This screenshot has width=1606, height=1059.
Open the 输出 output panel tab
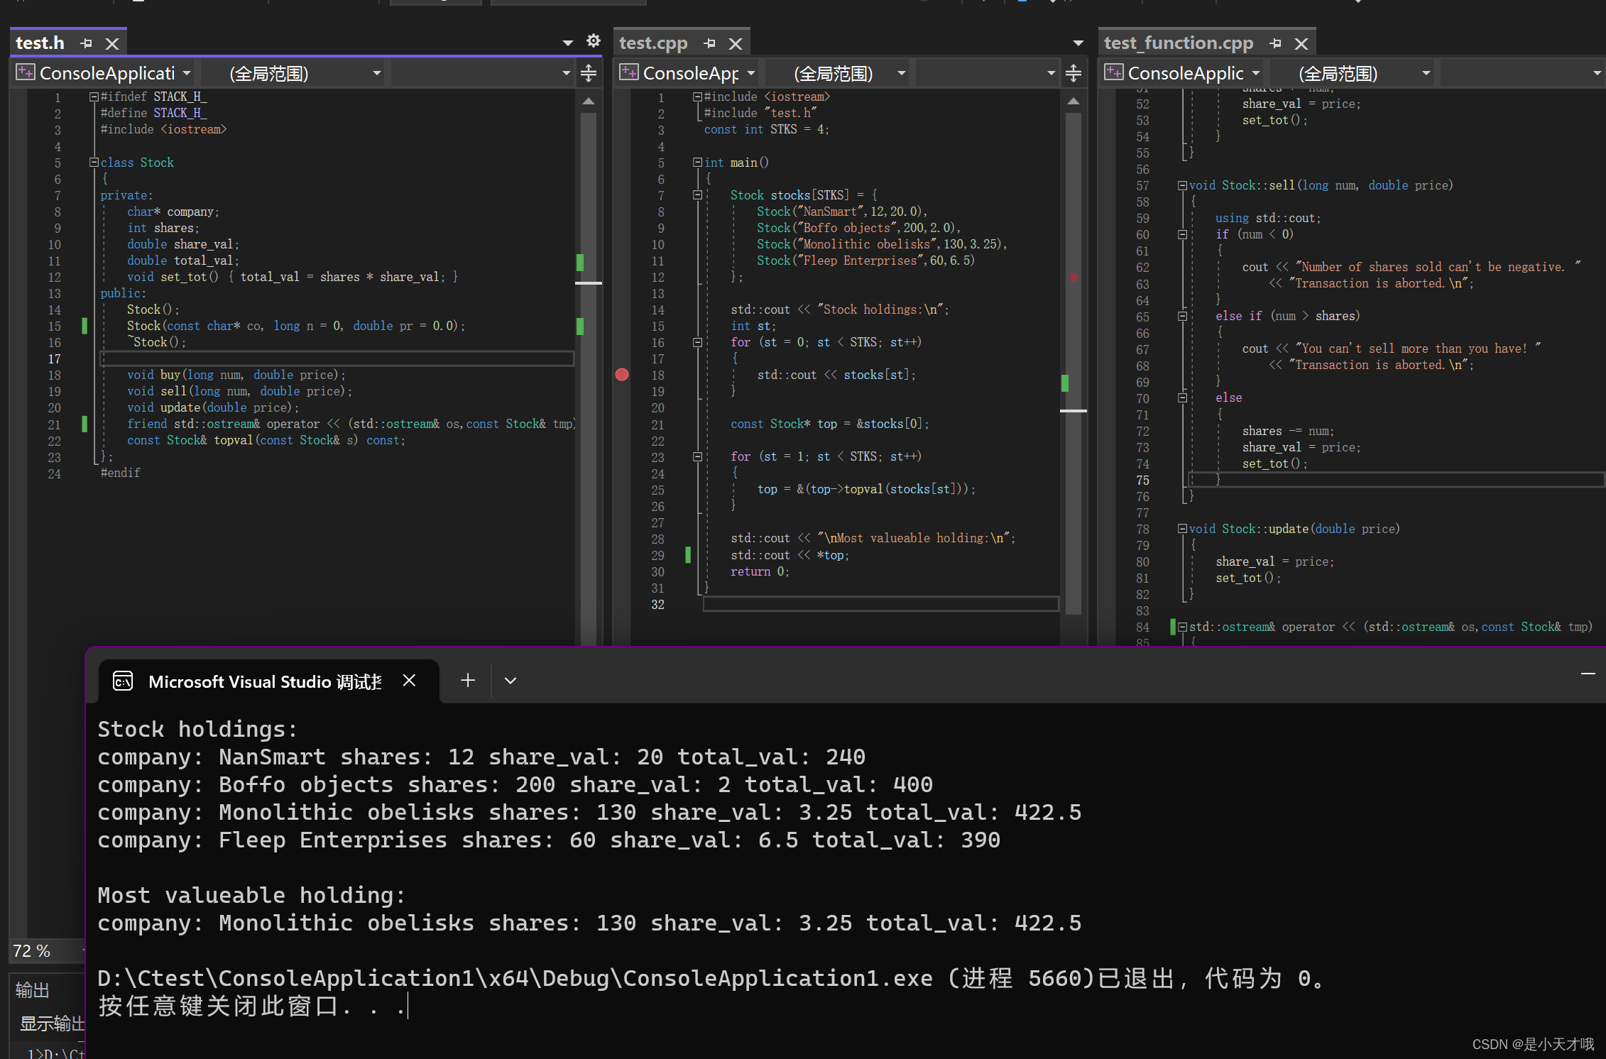[x=32, y=989]
